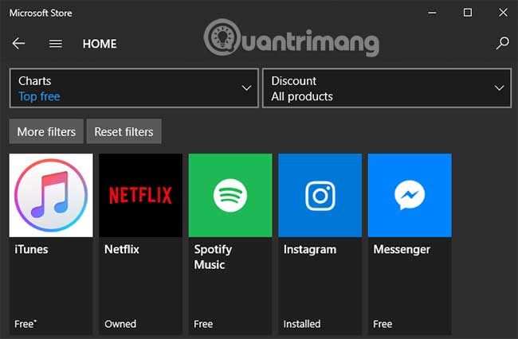Click the Installed status under Instagram
518x339 pixels.
[302, 324]
